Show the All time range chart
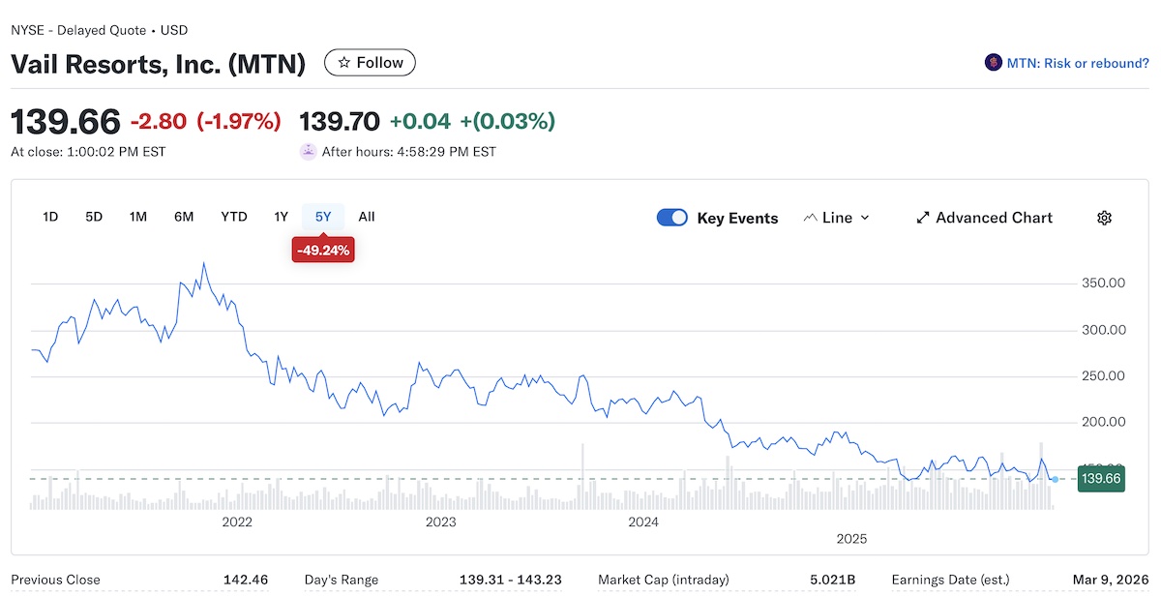This screenshot has height=596, width=1161. point(367,217)
